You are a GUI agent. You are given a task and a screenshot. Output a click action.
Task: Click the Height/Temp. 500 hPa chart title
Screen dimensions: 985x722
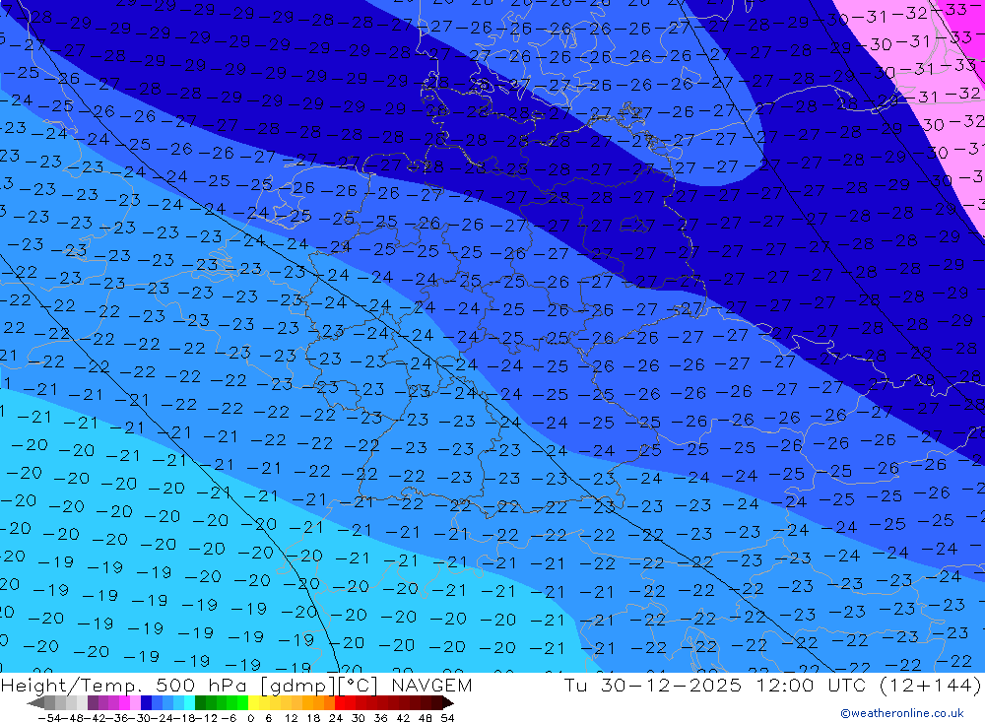point(123,686)
